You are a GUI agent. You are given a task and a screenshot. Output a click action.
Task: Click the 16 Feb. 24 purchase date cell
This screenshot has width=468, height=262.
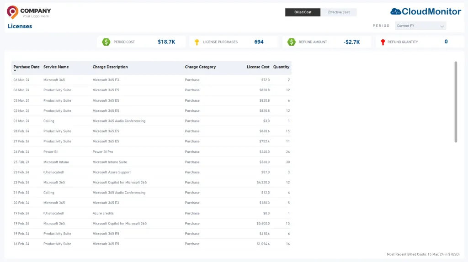21,244
